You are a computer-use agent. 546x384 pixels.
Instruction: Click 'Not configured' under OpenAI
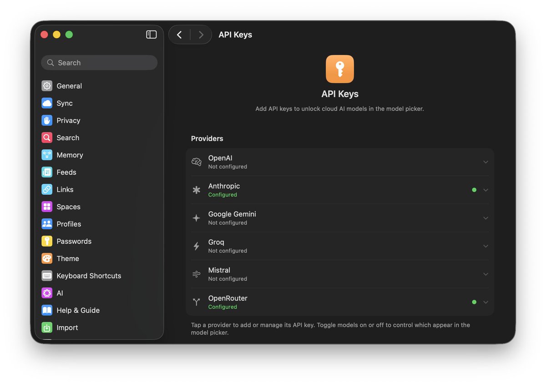point(227,167)
